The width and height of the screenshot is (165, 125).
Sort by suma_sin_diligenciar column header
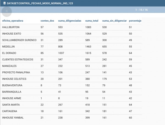pos(114,21)
